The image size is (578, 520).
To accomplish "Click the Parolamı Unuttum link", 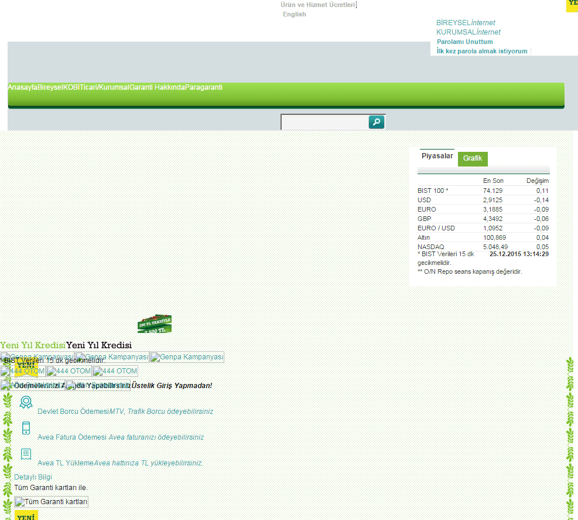I will (x=464, y=42).
